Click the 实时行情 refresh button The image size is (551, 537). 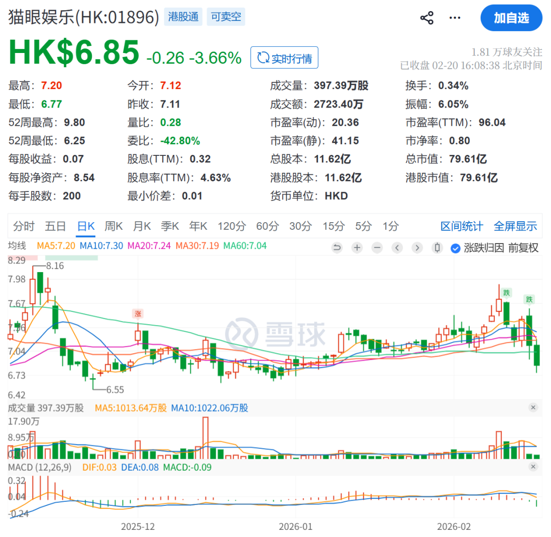point(284,58)
